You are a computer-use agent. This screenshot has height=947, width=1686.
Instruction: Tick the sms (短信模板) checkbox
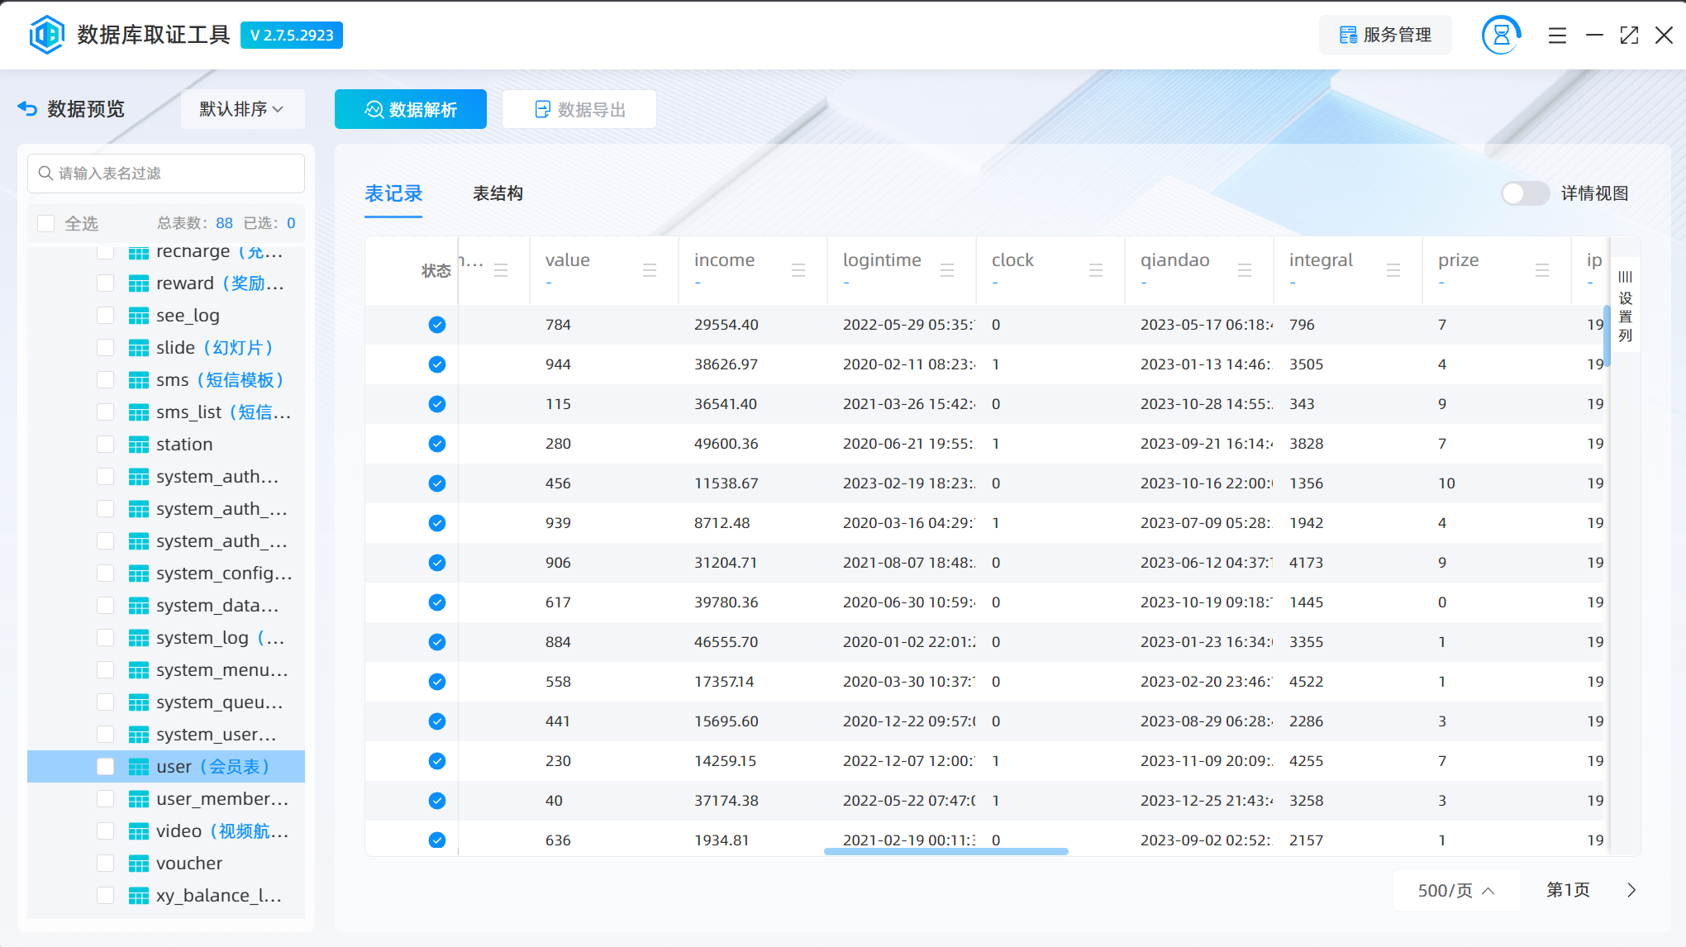click(x=105, y=380)
